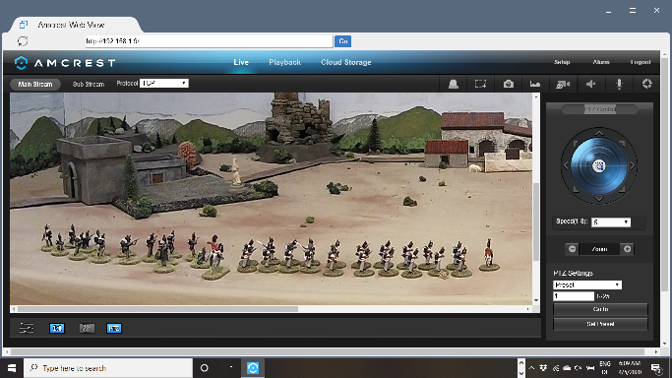Start recording with the video camera icon
This screenshot has height=378, width=672.
tap(563, 84)
